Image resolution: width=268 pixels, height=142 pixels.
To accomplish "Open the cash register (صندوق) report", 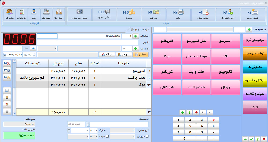I will [46, 14].
